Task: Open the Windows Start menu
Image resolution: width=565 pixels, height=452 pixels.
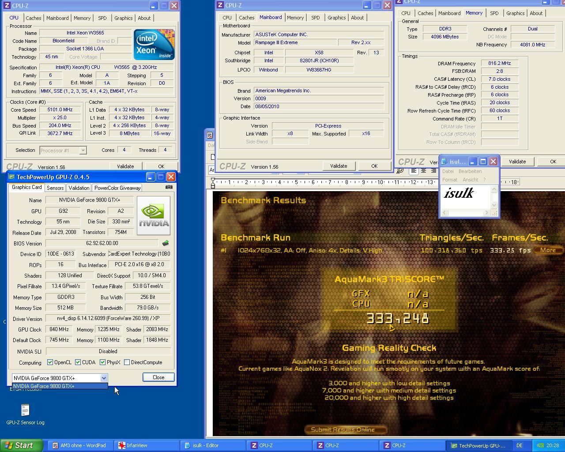Action: 22,445
